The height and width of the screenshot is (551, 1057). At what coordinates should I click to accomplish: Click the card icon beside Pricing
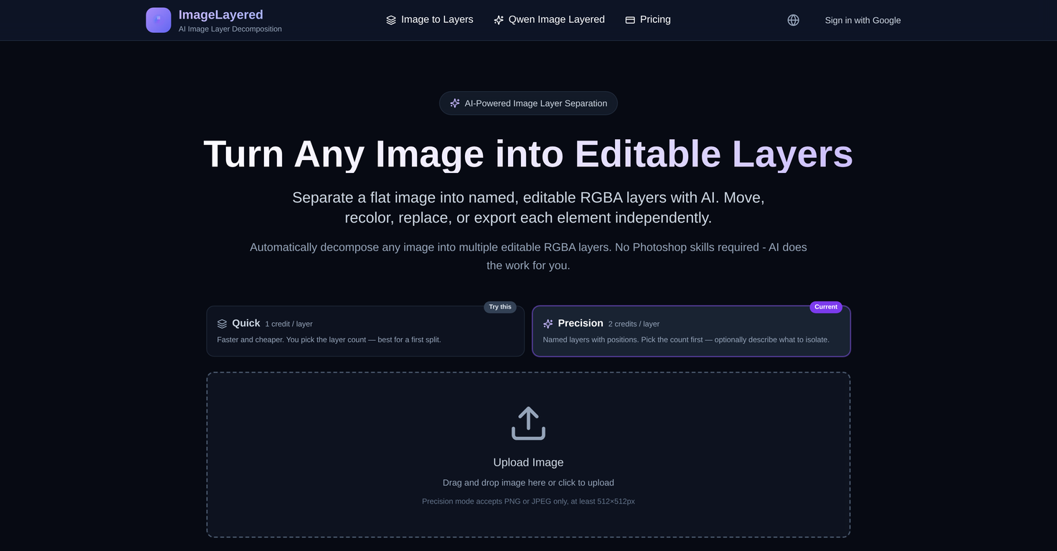tap(630, 20)
